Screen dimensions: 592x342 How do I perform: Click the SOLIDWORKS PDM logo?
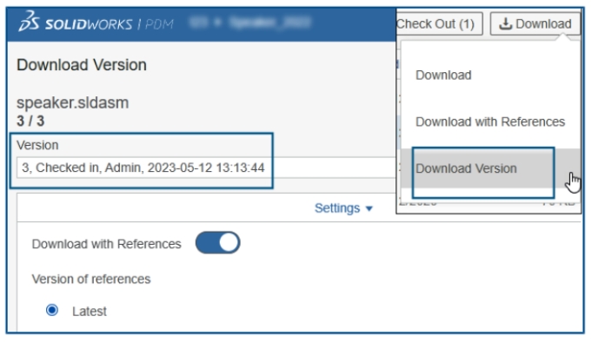click(x=96, y=22)
